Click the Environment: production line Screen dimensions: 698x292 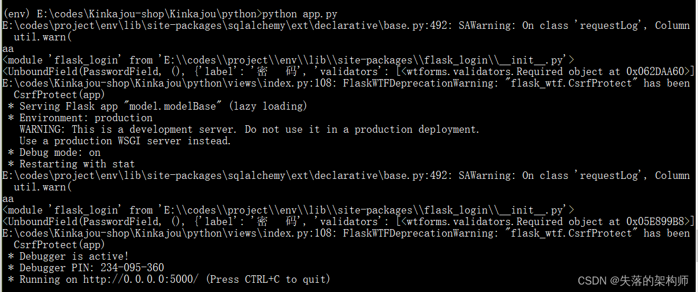click(x=80, y=118)
